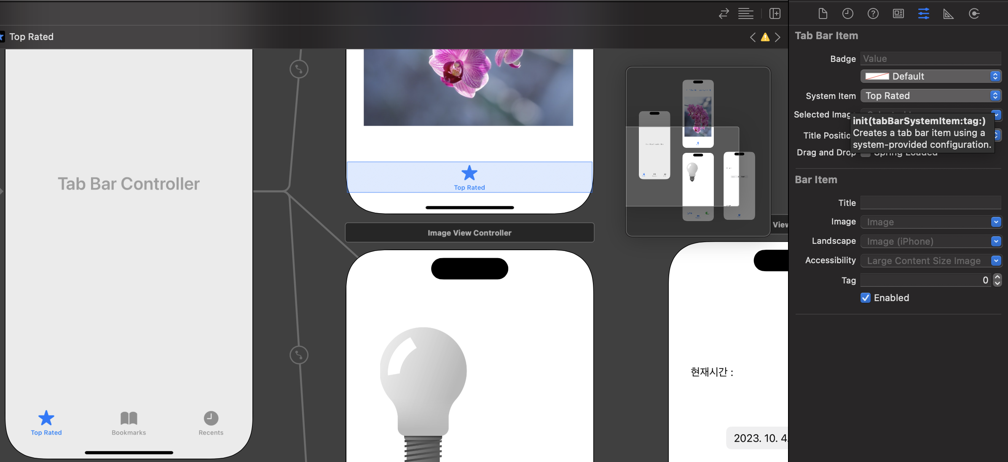Switch to the Attributes inspector icon

click(x=923, y=13)
